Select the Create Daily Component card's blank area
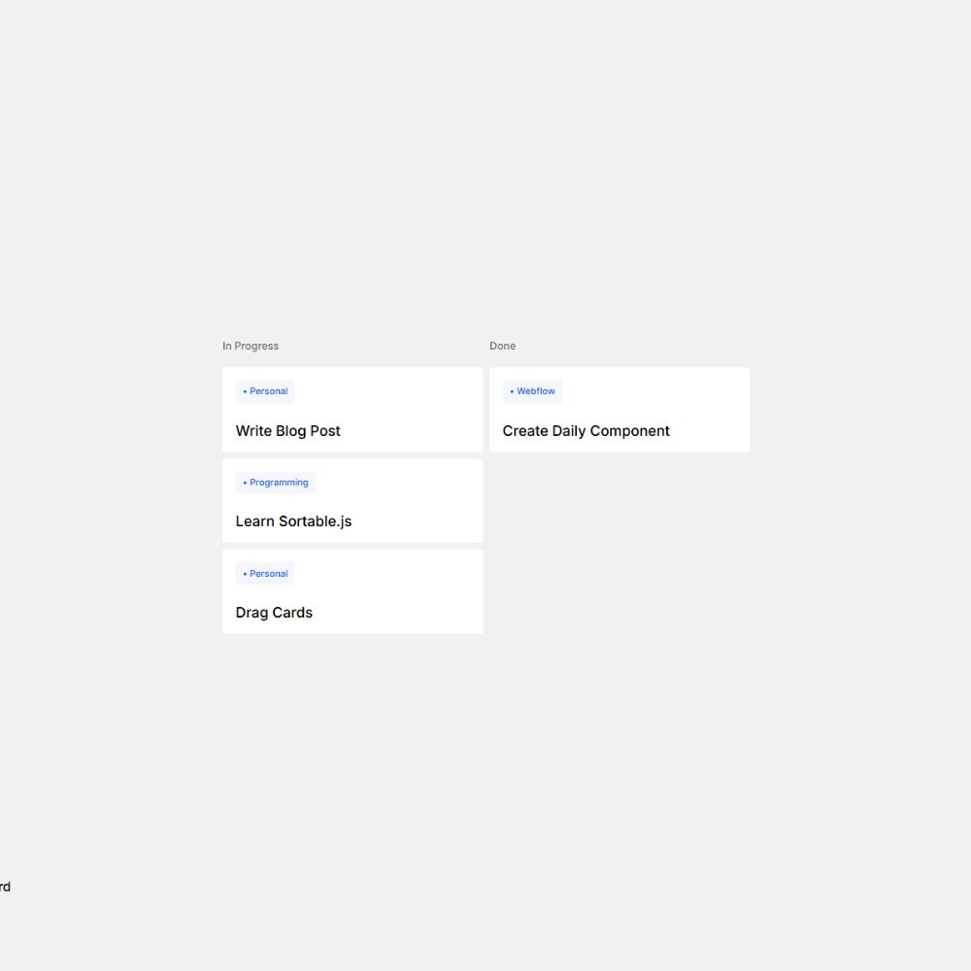This screenshot has height=971, width=971. (x=670, y=398)
